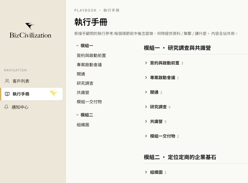Click the 共識營 section title in content

pos(156,122)
